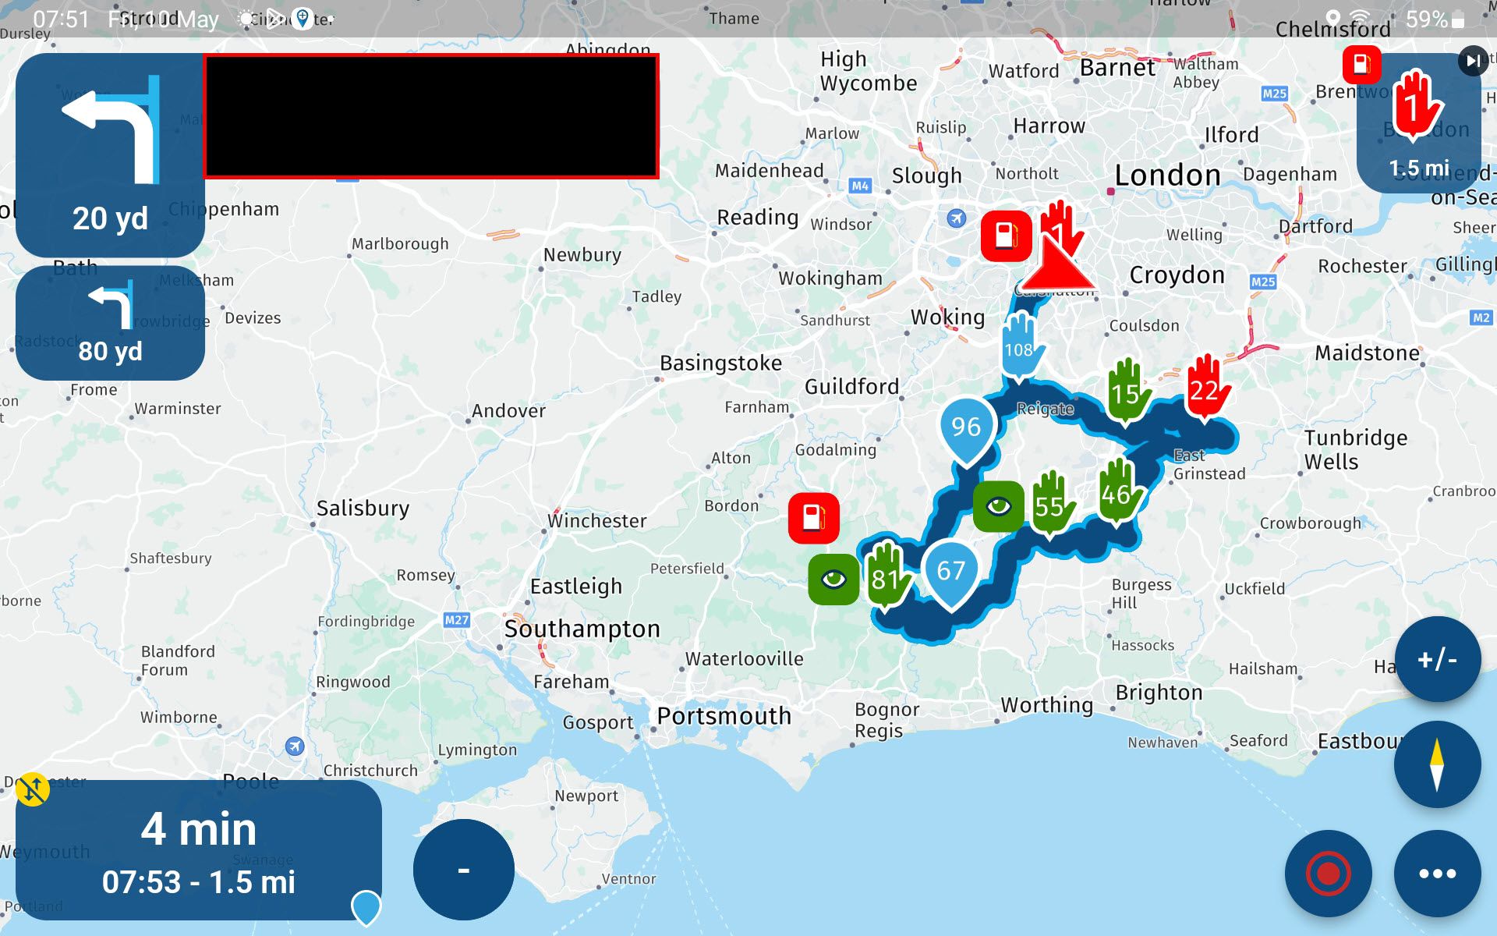Tap the Guildford map label
1497x936 pixels.
851,387
